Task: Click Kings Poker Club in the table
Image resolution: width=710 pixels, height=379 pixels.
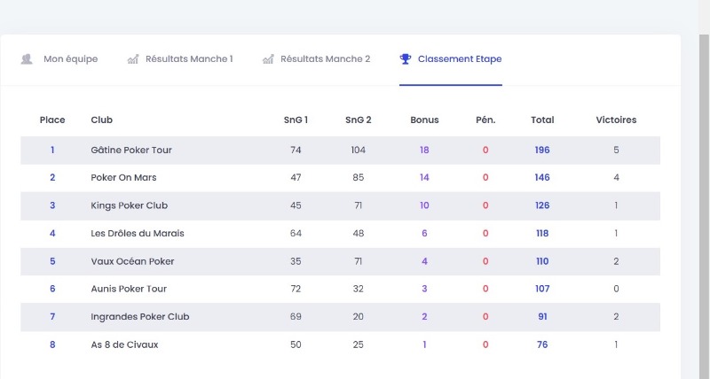Action: (x=129, y=205)
